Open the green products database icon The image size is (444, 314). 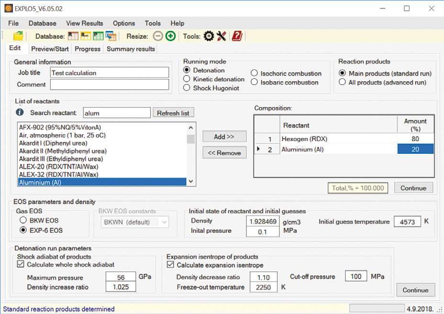click(x=98, y=36)
